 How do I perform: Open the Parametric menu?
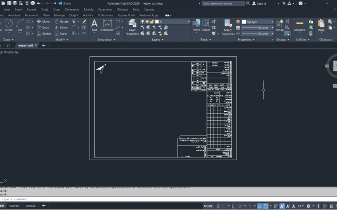[105, 9]
